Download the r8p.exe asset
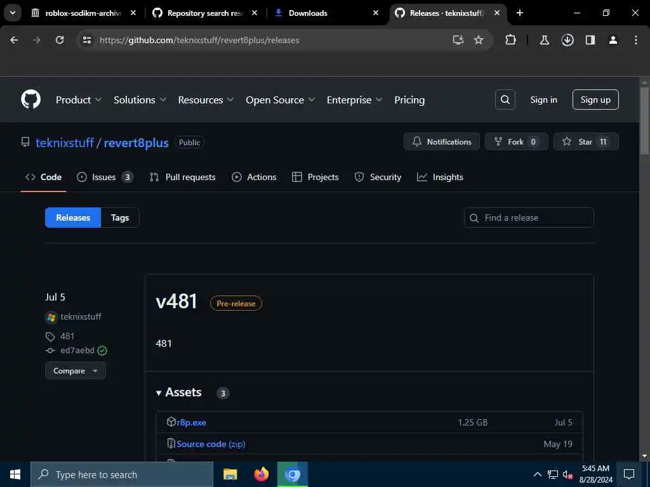 click(x=191, y=422)
